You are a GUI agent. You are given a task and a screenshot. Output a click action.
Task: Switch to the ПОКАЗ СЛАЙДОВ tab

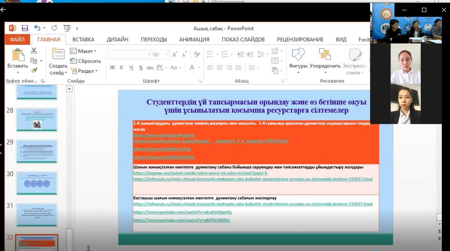[x=243, y=39]
